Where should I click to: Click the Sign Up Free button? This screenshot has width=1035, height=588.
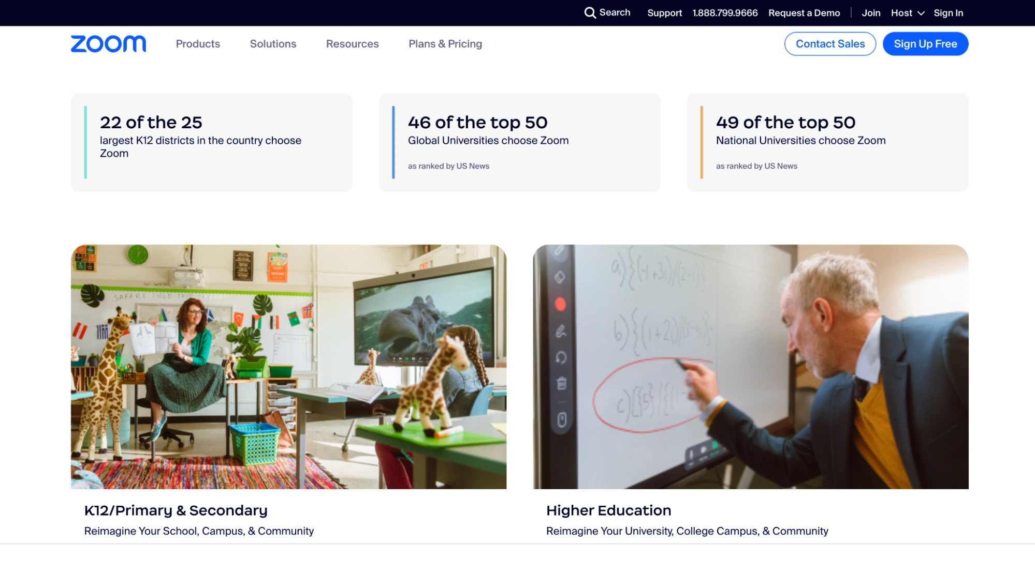tap(925, 44)
